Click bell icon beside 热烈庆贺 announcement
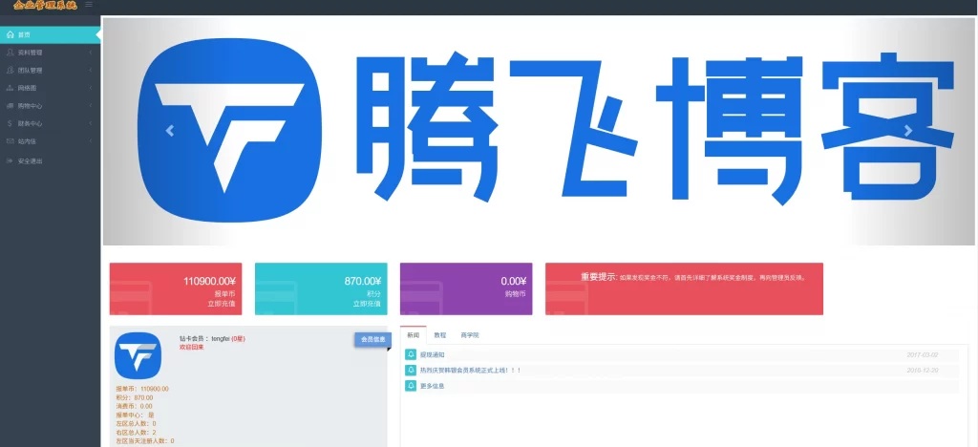This screenshot has width=978, height=447. tap(411, 370)
